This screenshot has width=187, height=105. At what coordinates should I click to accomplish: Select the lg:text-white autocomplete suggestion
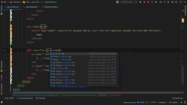84,68
